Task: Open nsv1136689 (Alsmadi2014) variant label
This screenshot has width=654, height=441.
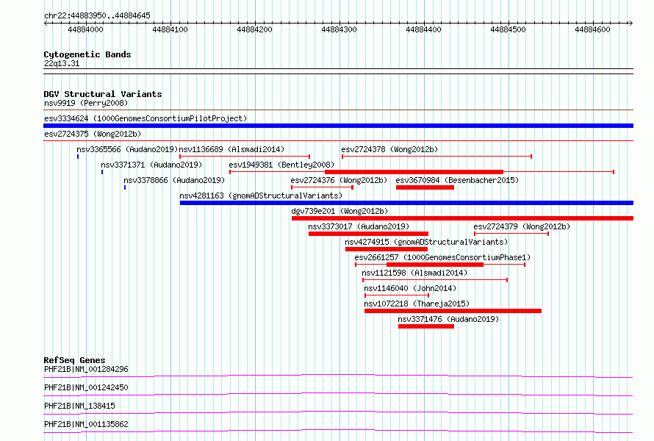Action: coord(232,149)
